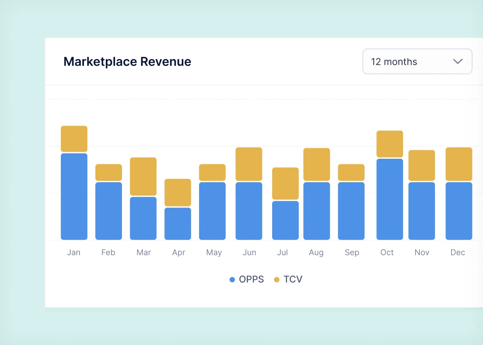Toggle the TCV legend item
This screenshot has height=345, width=483.
[288, 279]
